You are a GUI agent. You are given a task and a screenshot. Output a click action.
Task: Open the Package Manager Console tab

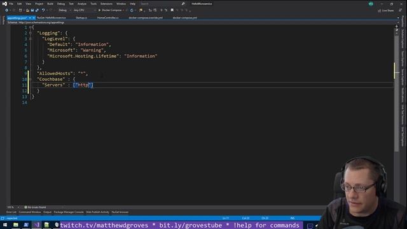point(69,212)
